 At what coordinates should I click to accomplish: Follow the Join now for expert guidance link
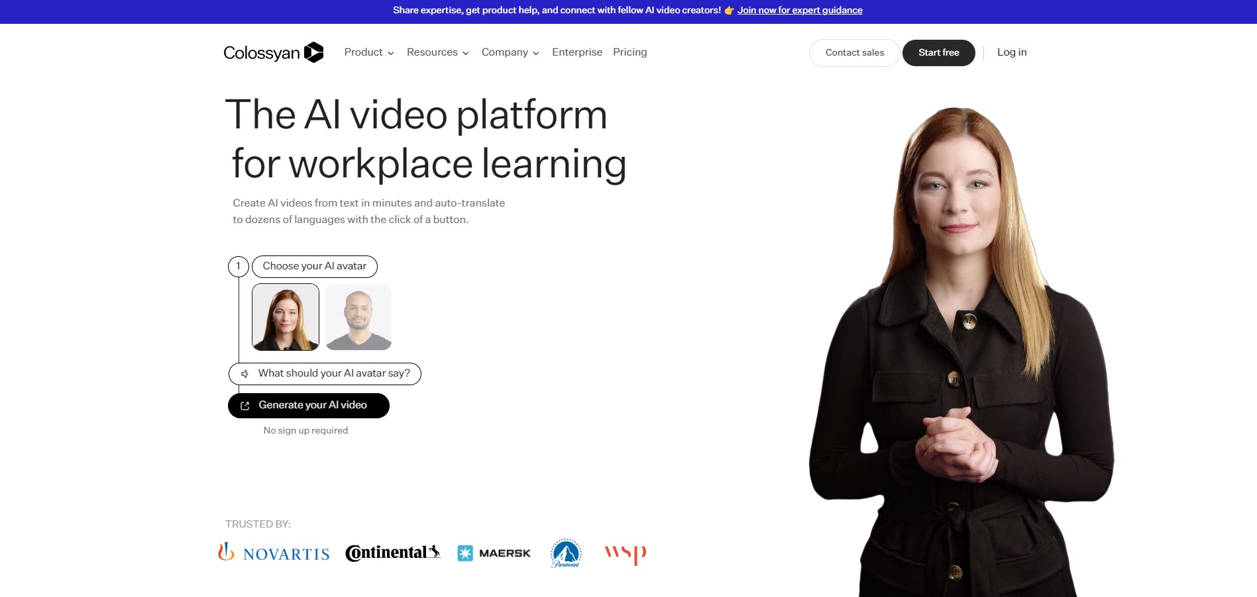point(800,11)
